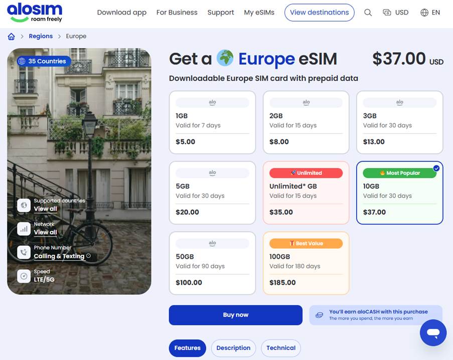Open the USD currency selector
The width and height of the screenshot is (453, 360).
click(395, 13)
